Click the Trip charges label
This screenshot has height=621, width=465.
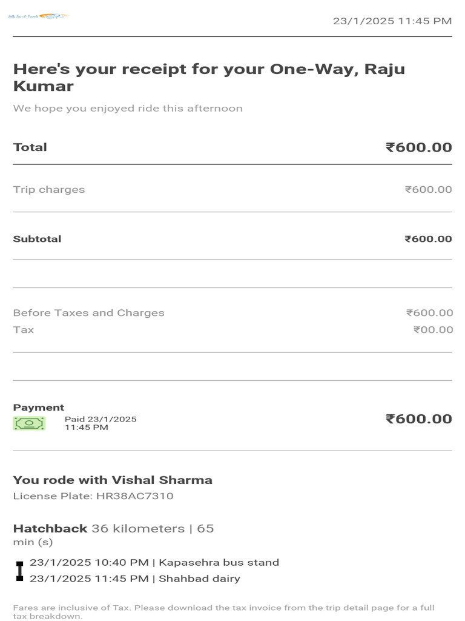(49, 190)
